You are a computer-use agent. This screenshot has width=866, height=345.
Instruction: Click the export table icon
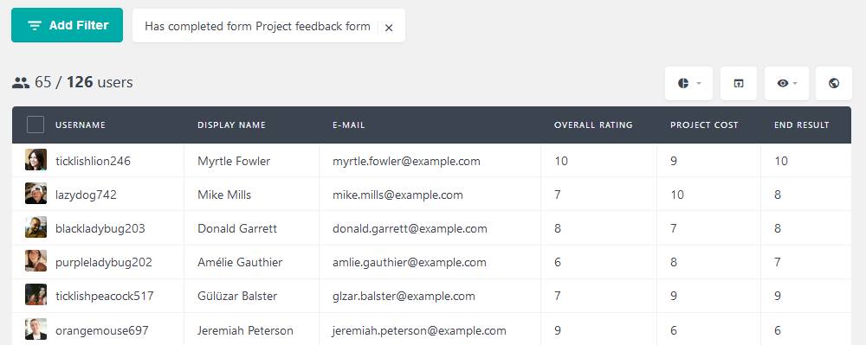coord(739,83)
